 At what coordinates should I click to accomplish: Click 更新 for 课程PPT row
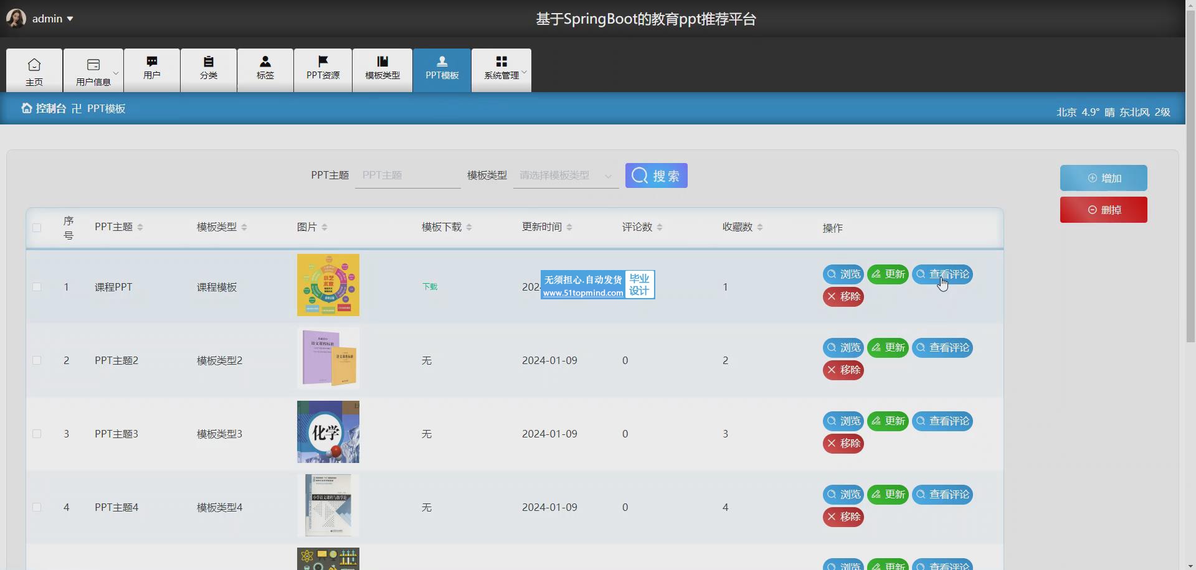(x=888, y=274)
